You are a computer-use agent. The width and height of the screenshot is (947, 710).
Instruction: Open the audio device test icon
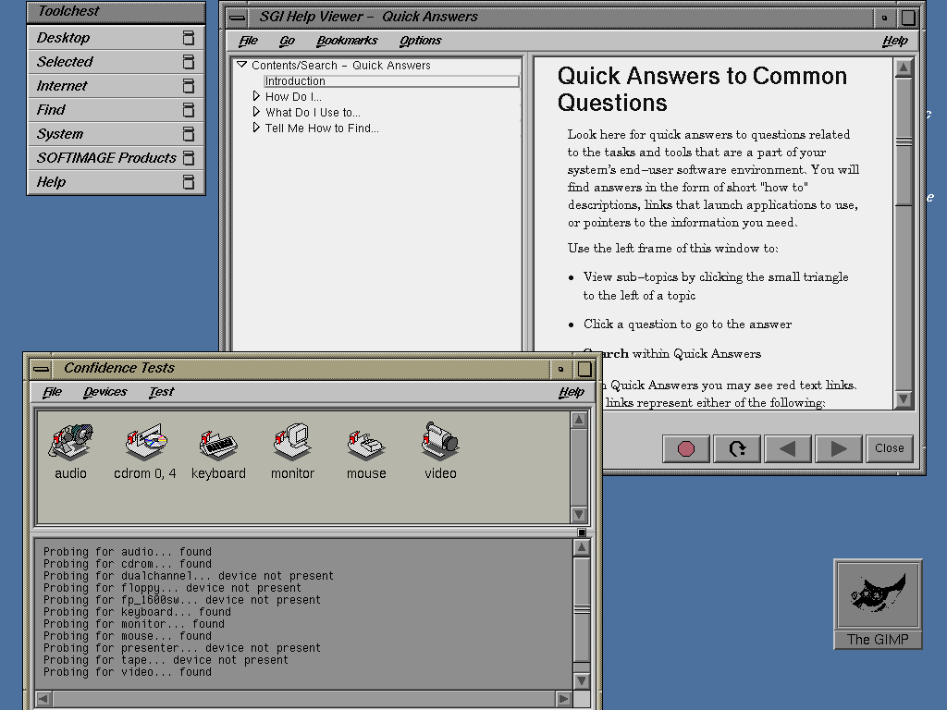pos(70,443)
